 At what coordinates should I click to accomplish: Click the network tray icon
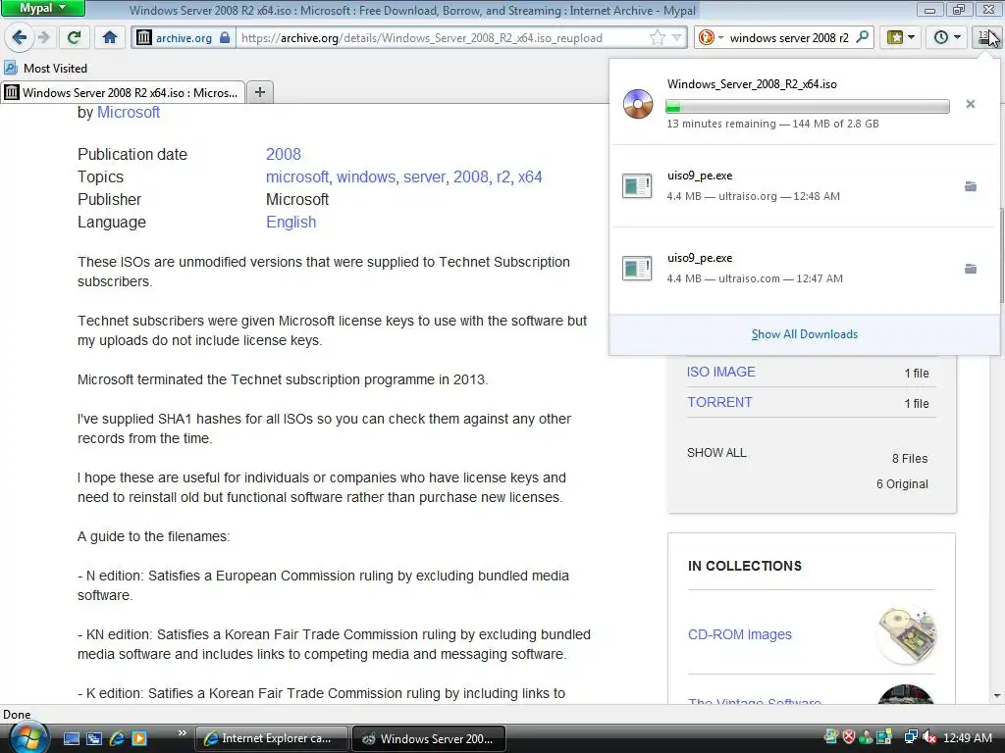click(x=911, y=737)
